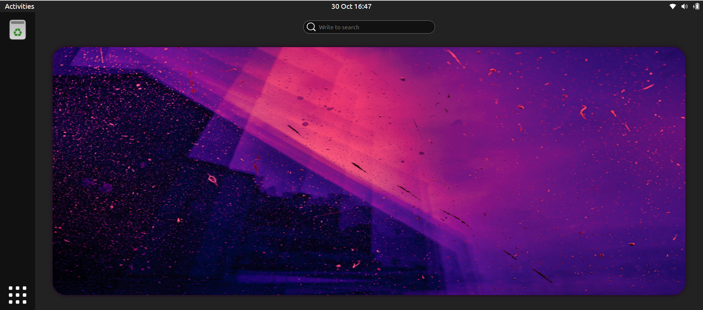Image resolution: width=703 pixels, height=310 pixels.
Task: Focus the Write to search field
Action: [369, 27]
